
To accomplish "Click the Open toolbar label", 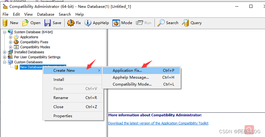I will (35, 23).
